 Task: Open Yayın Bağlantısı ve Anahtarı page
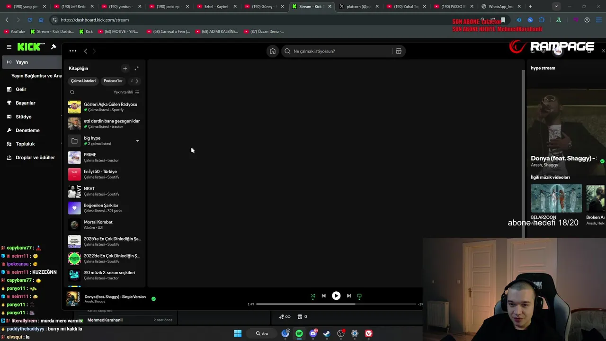pos(36,76)
